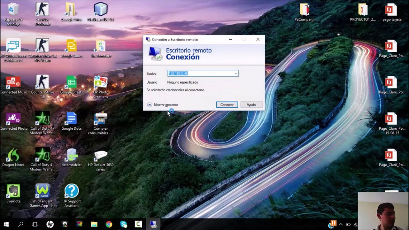The width and height of the screenshot is (409, 230).
Task: Click the Remote Desktop taskbar icon
Action: (x=153, y=224)
